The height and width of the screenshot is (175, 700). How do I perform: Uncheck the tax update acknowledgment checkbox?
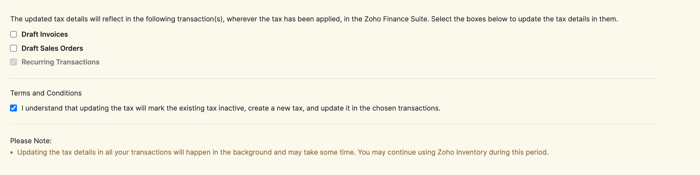pos(14,108)
